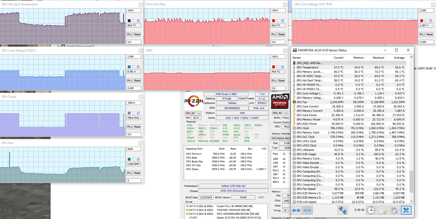Image resolution: width=436 pixels, height=219 pixels.
Task: Click the sensor list scroll-down arrow
Action: (411, 201)
